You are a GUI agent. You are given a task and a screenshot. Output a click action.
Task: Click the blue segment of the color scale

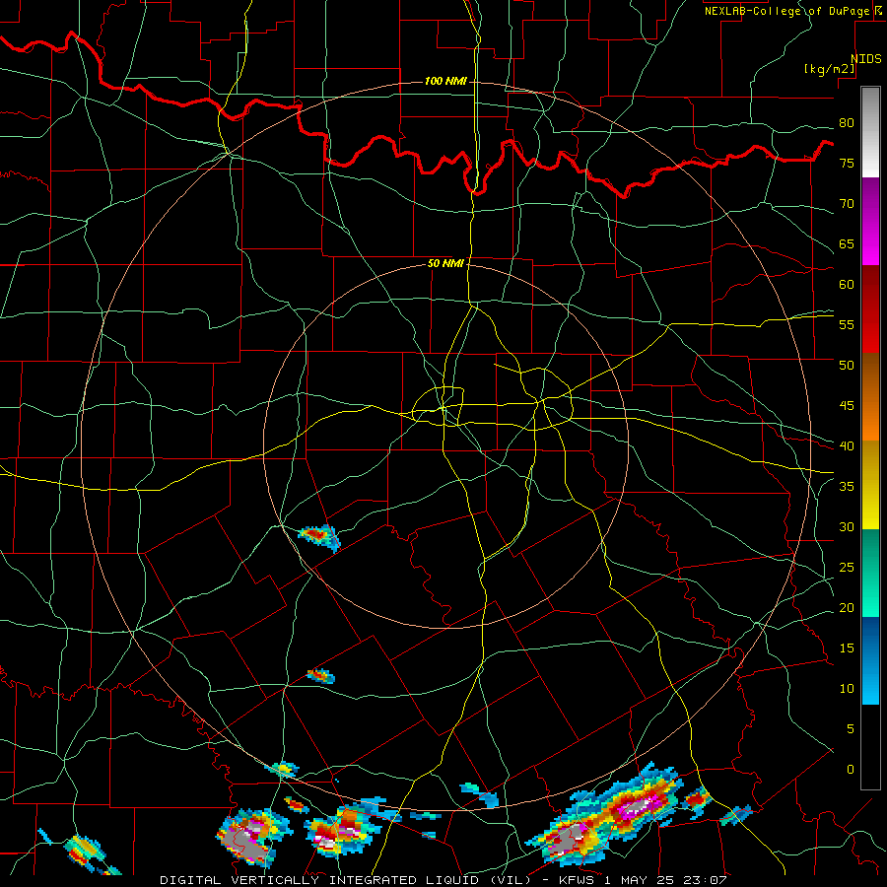click(x=870, y=660)
